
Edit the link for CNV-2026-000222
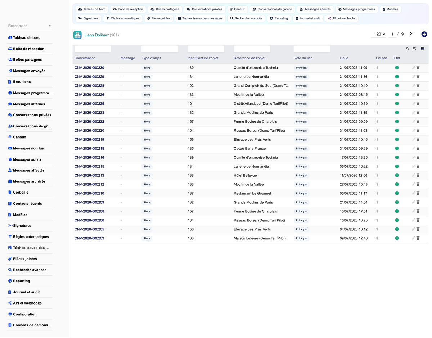(414, 122)
